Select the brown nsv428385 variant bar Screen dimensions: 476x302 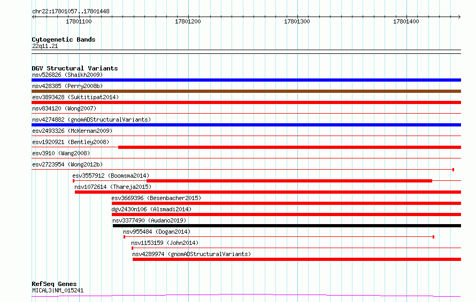(246, 91)
